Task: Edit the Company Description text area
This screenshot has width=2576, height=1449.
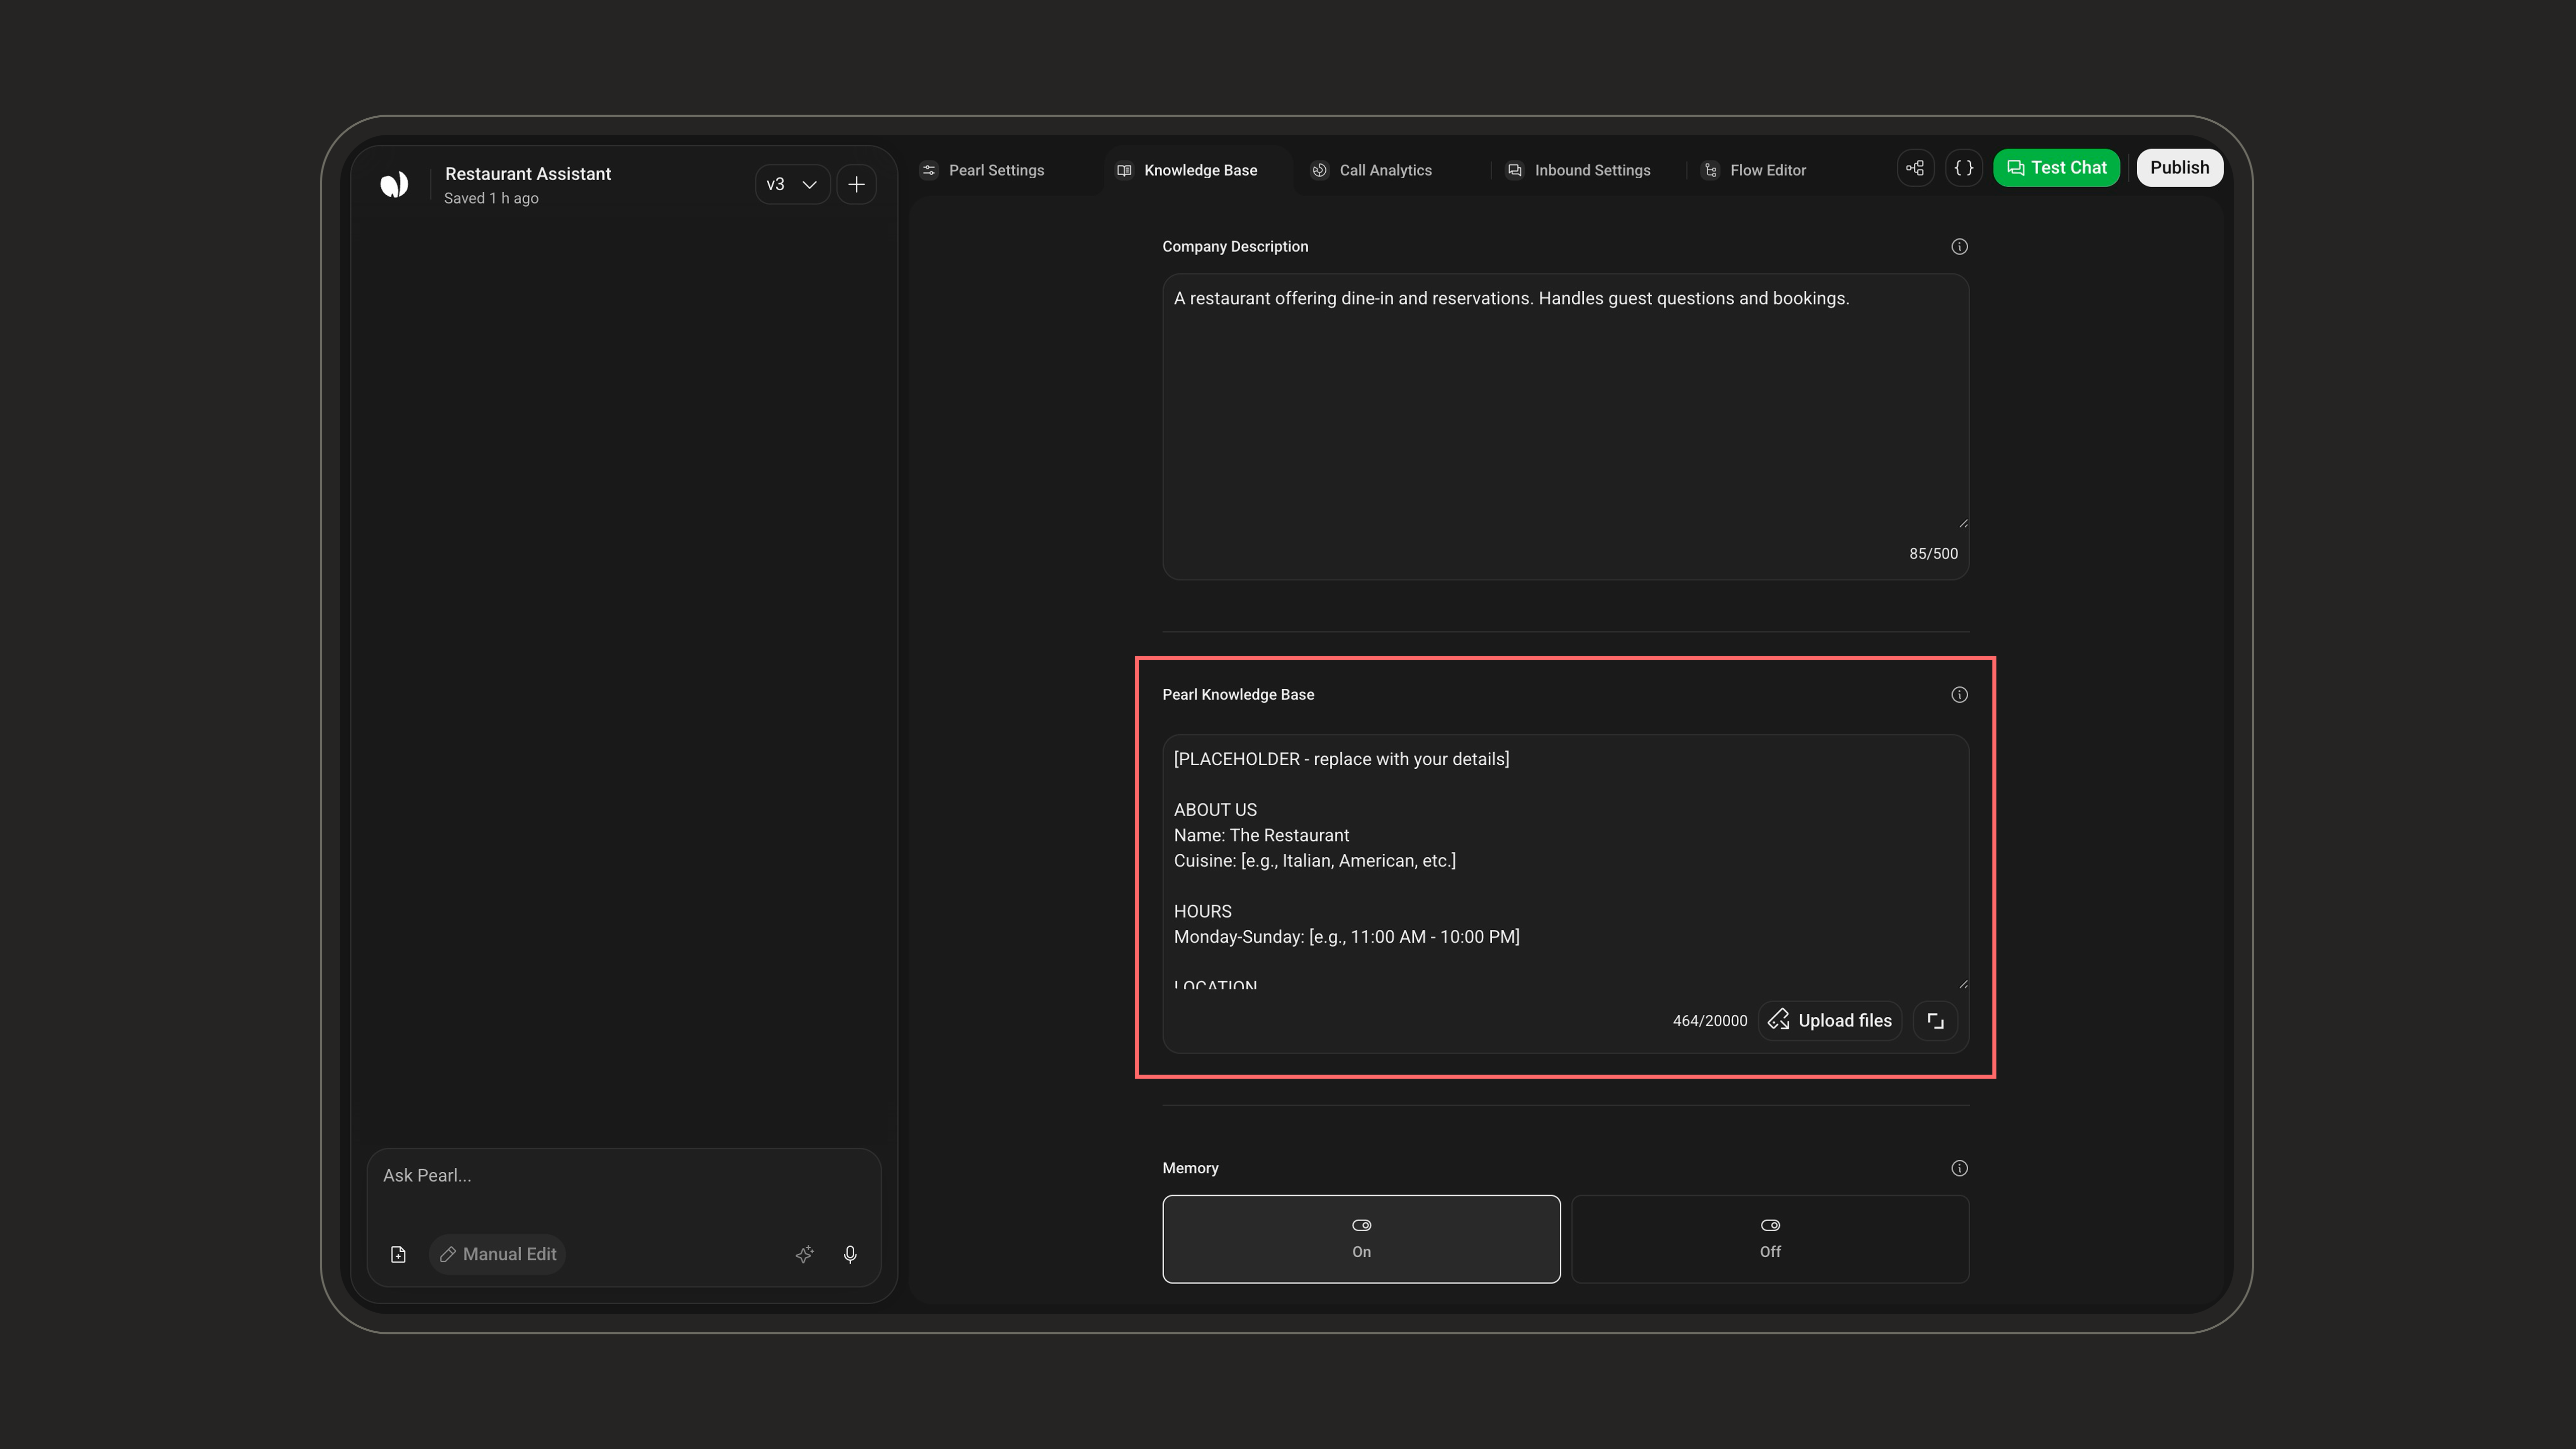Action: (x=1565, y=426)
